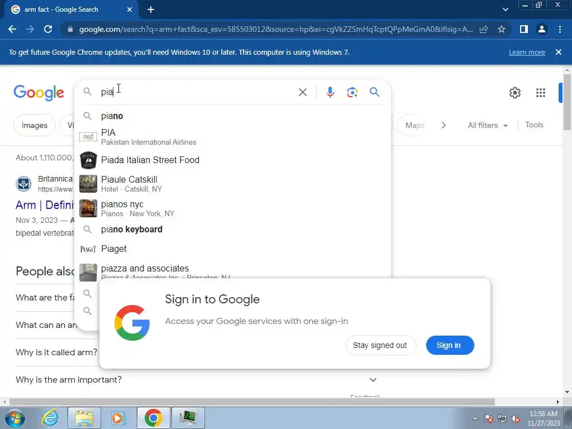This screenshot has height=429, width=572.
Task: Bookmark this page with star icon
Action: (502, 29)
